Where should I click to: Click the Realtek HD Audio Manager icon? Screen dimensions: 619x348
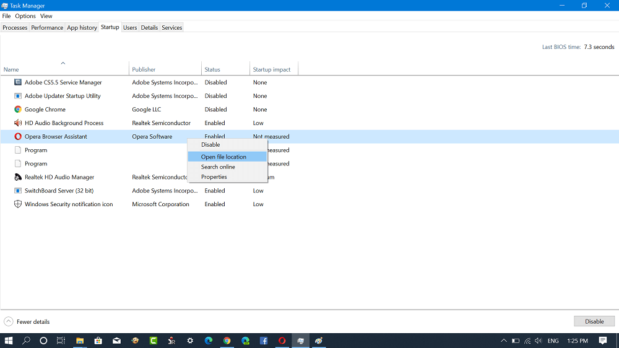coord(18,177)
